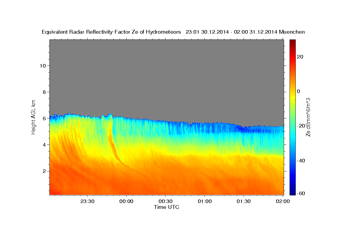351x234 pixels.
Task: Click the 01:00 time tick label
Action: [x=205, y=202]
